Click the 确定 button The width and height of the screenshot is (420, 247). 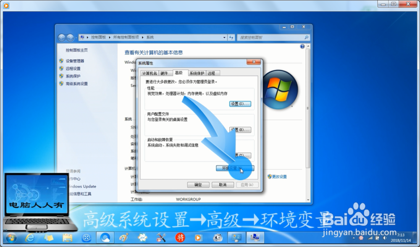click(198, 185)
